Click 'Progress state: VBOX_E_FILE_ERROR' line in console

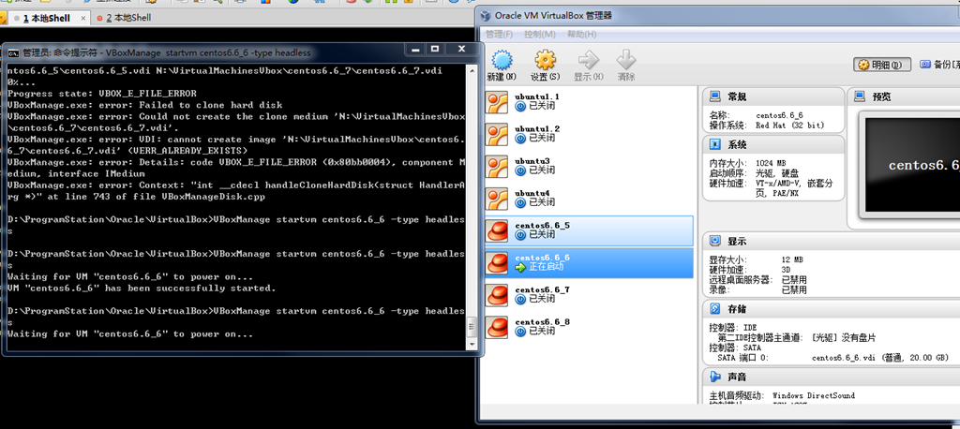point(101,94)
